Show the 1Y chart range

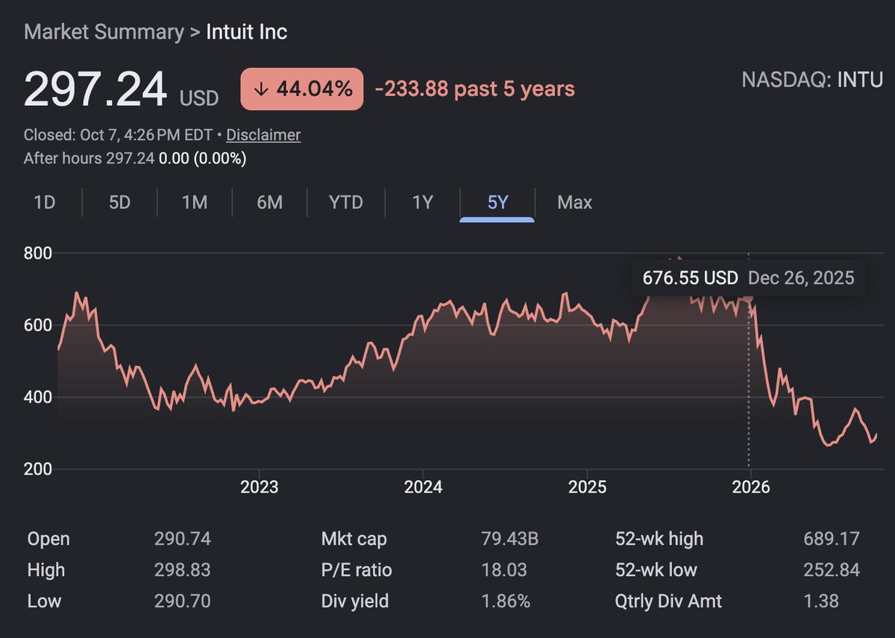423,202
